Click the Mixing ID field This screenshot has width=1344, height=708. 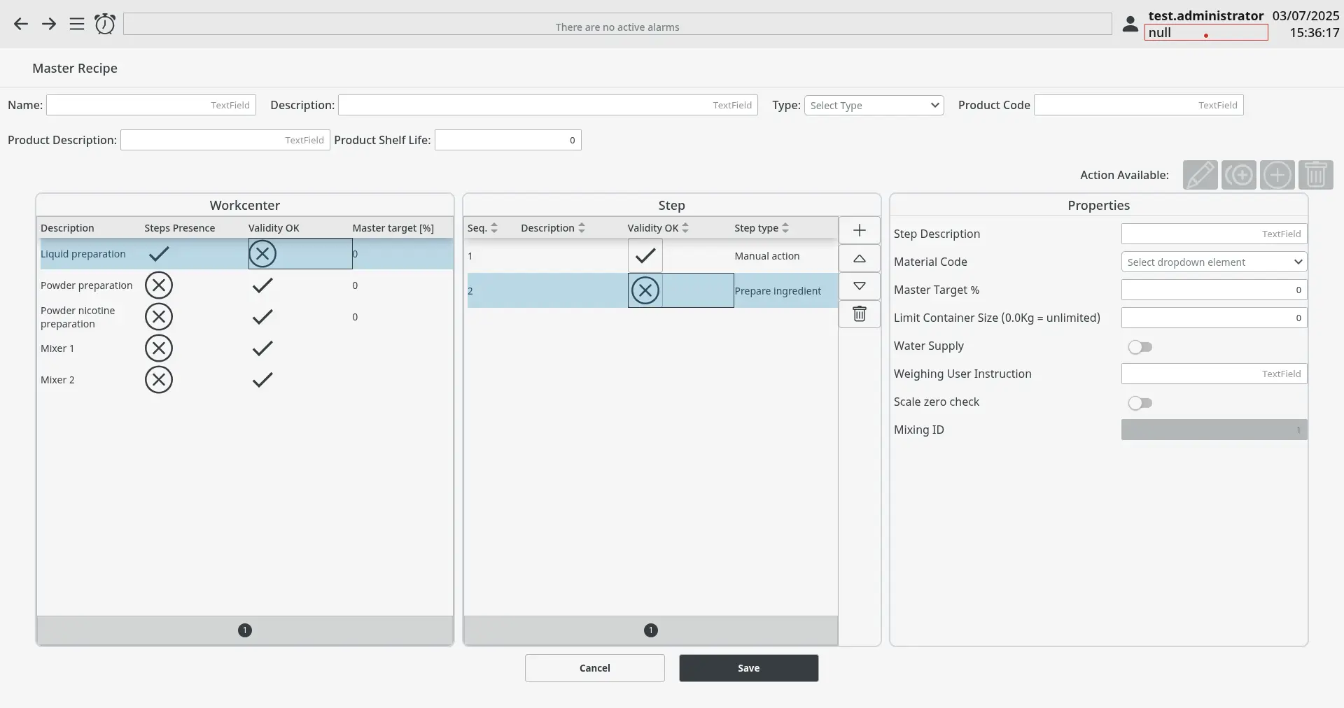1214,430
